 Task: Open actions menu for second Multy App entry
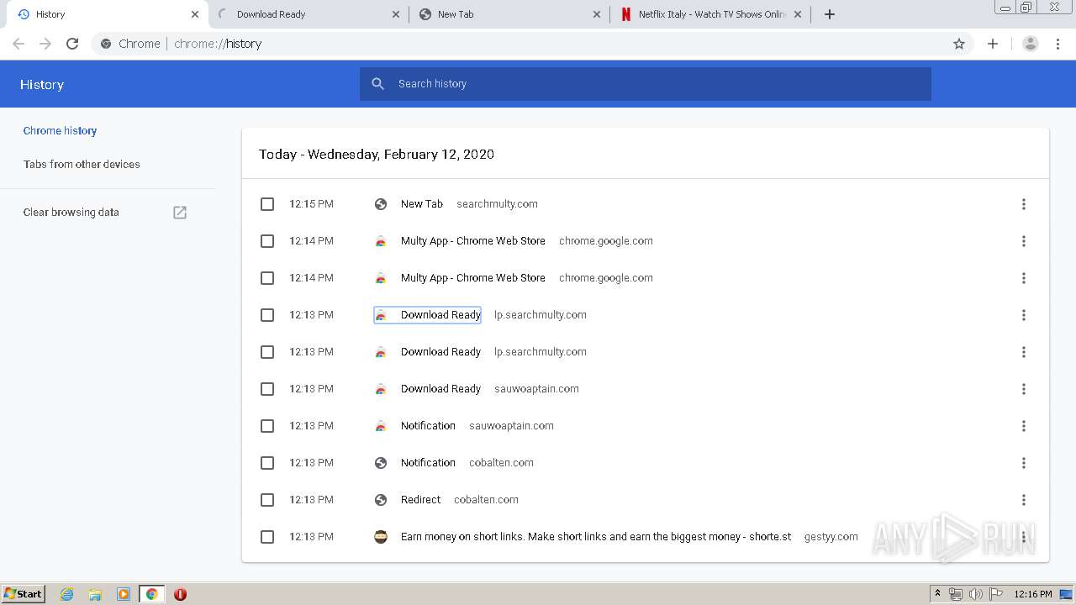click(1024, 278)
